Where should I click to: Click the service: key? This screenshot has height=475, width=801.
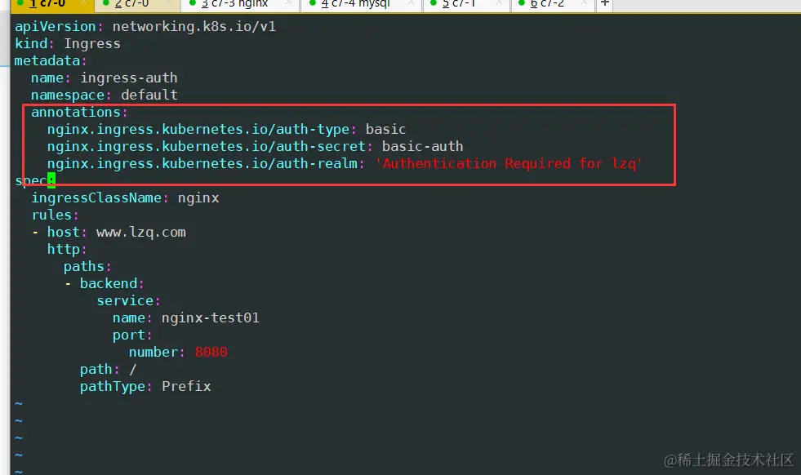tap(128, 301)
